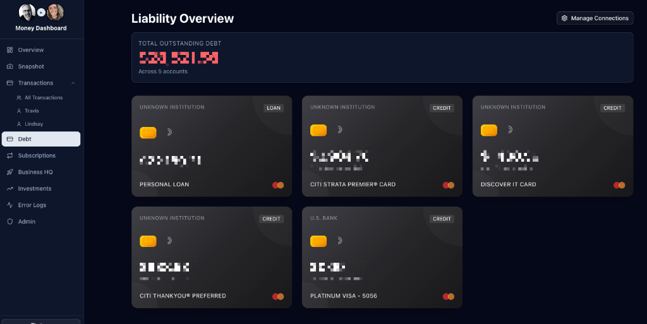This screenshot has width=647, height=324.
Task: Show Travis transactions
Action: pos(32,111)
